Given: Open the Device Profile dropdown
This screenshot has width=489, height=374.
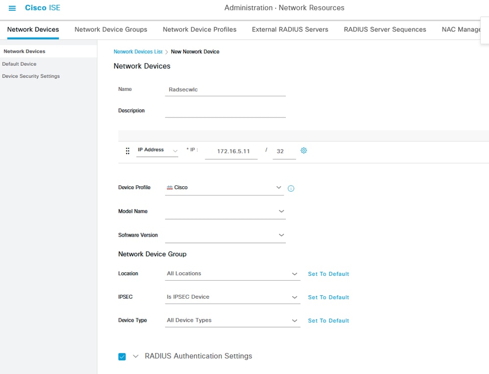Looking at the screenshot, I should point(224,188).
